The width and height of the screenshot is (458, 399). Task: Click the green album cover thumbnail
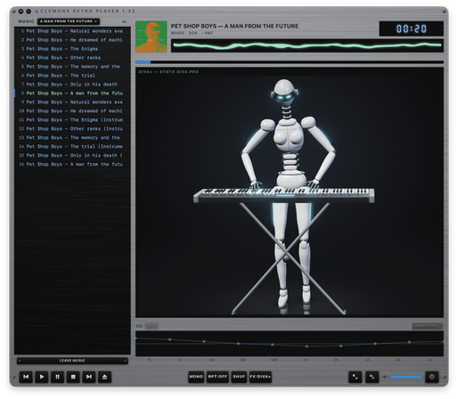click(x=151, y=37)
